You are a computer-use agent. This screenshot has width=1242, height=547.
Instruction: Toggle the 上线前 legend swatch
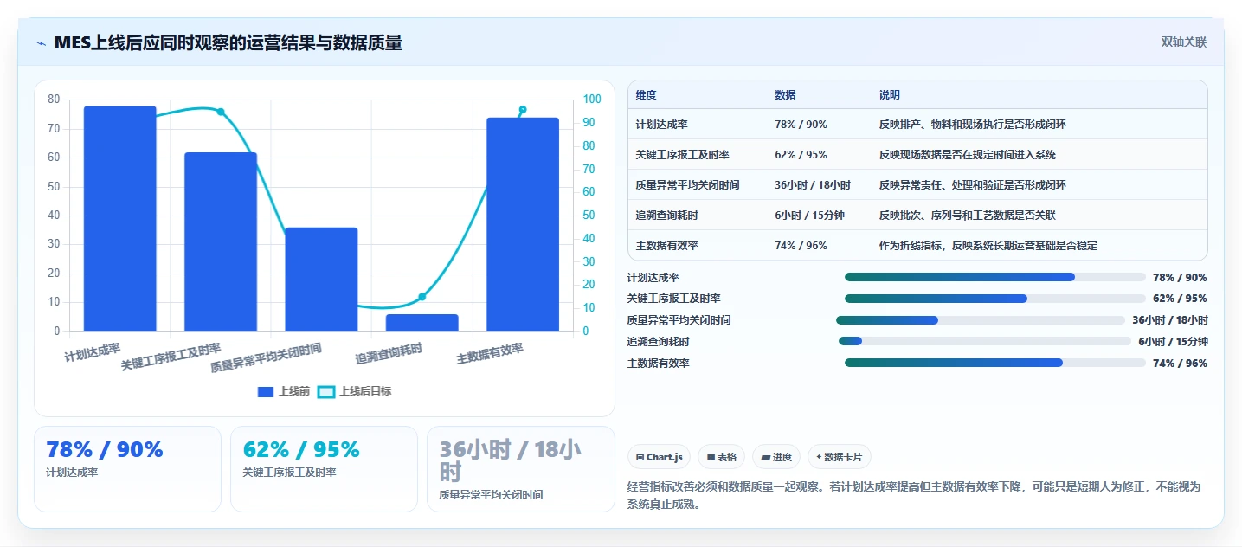click(x=266, y=391)
